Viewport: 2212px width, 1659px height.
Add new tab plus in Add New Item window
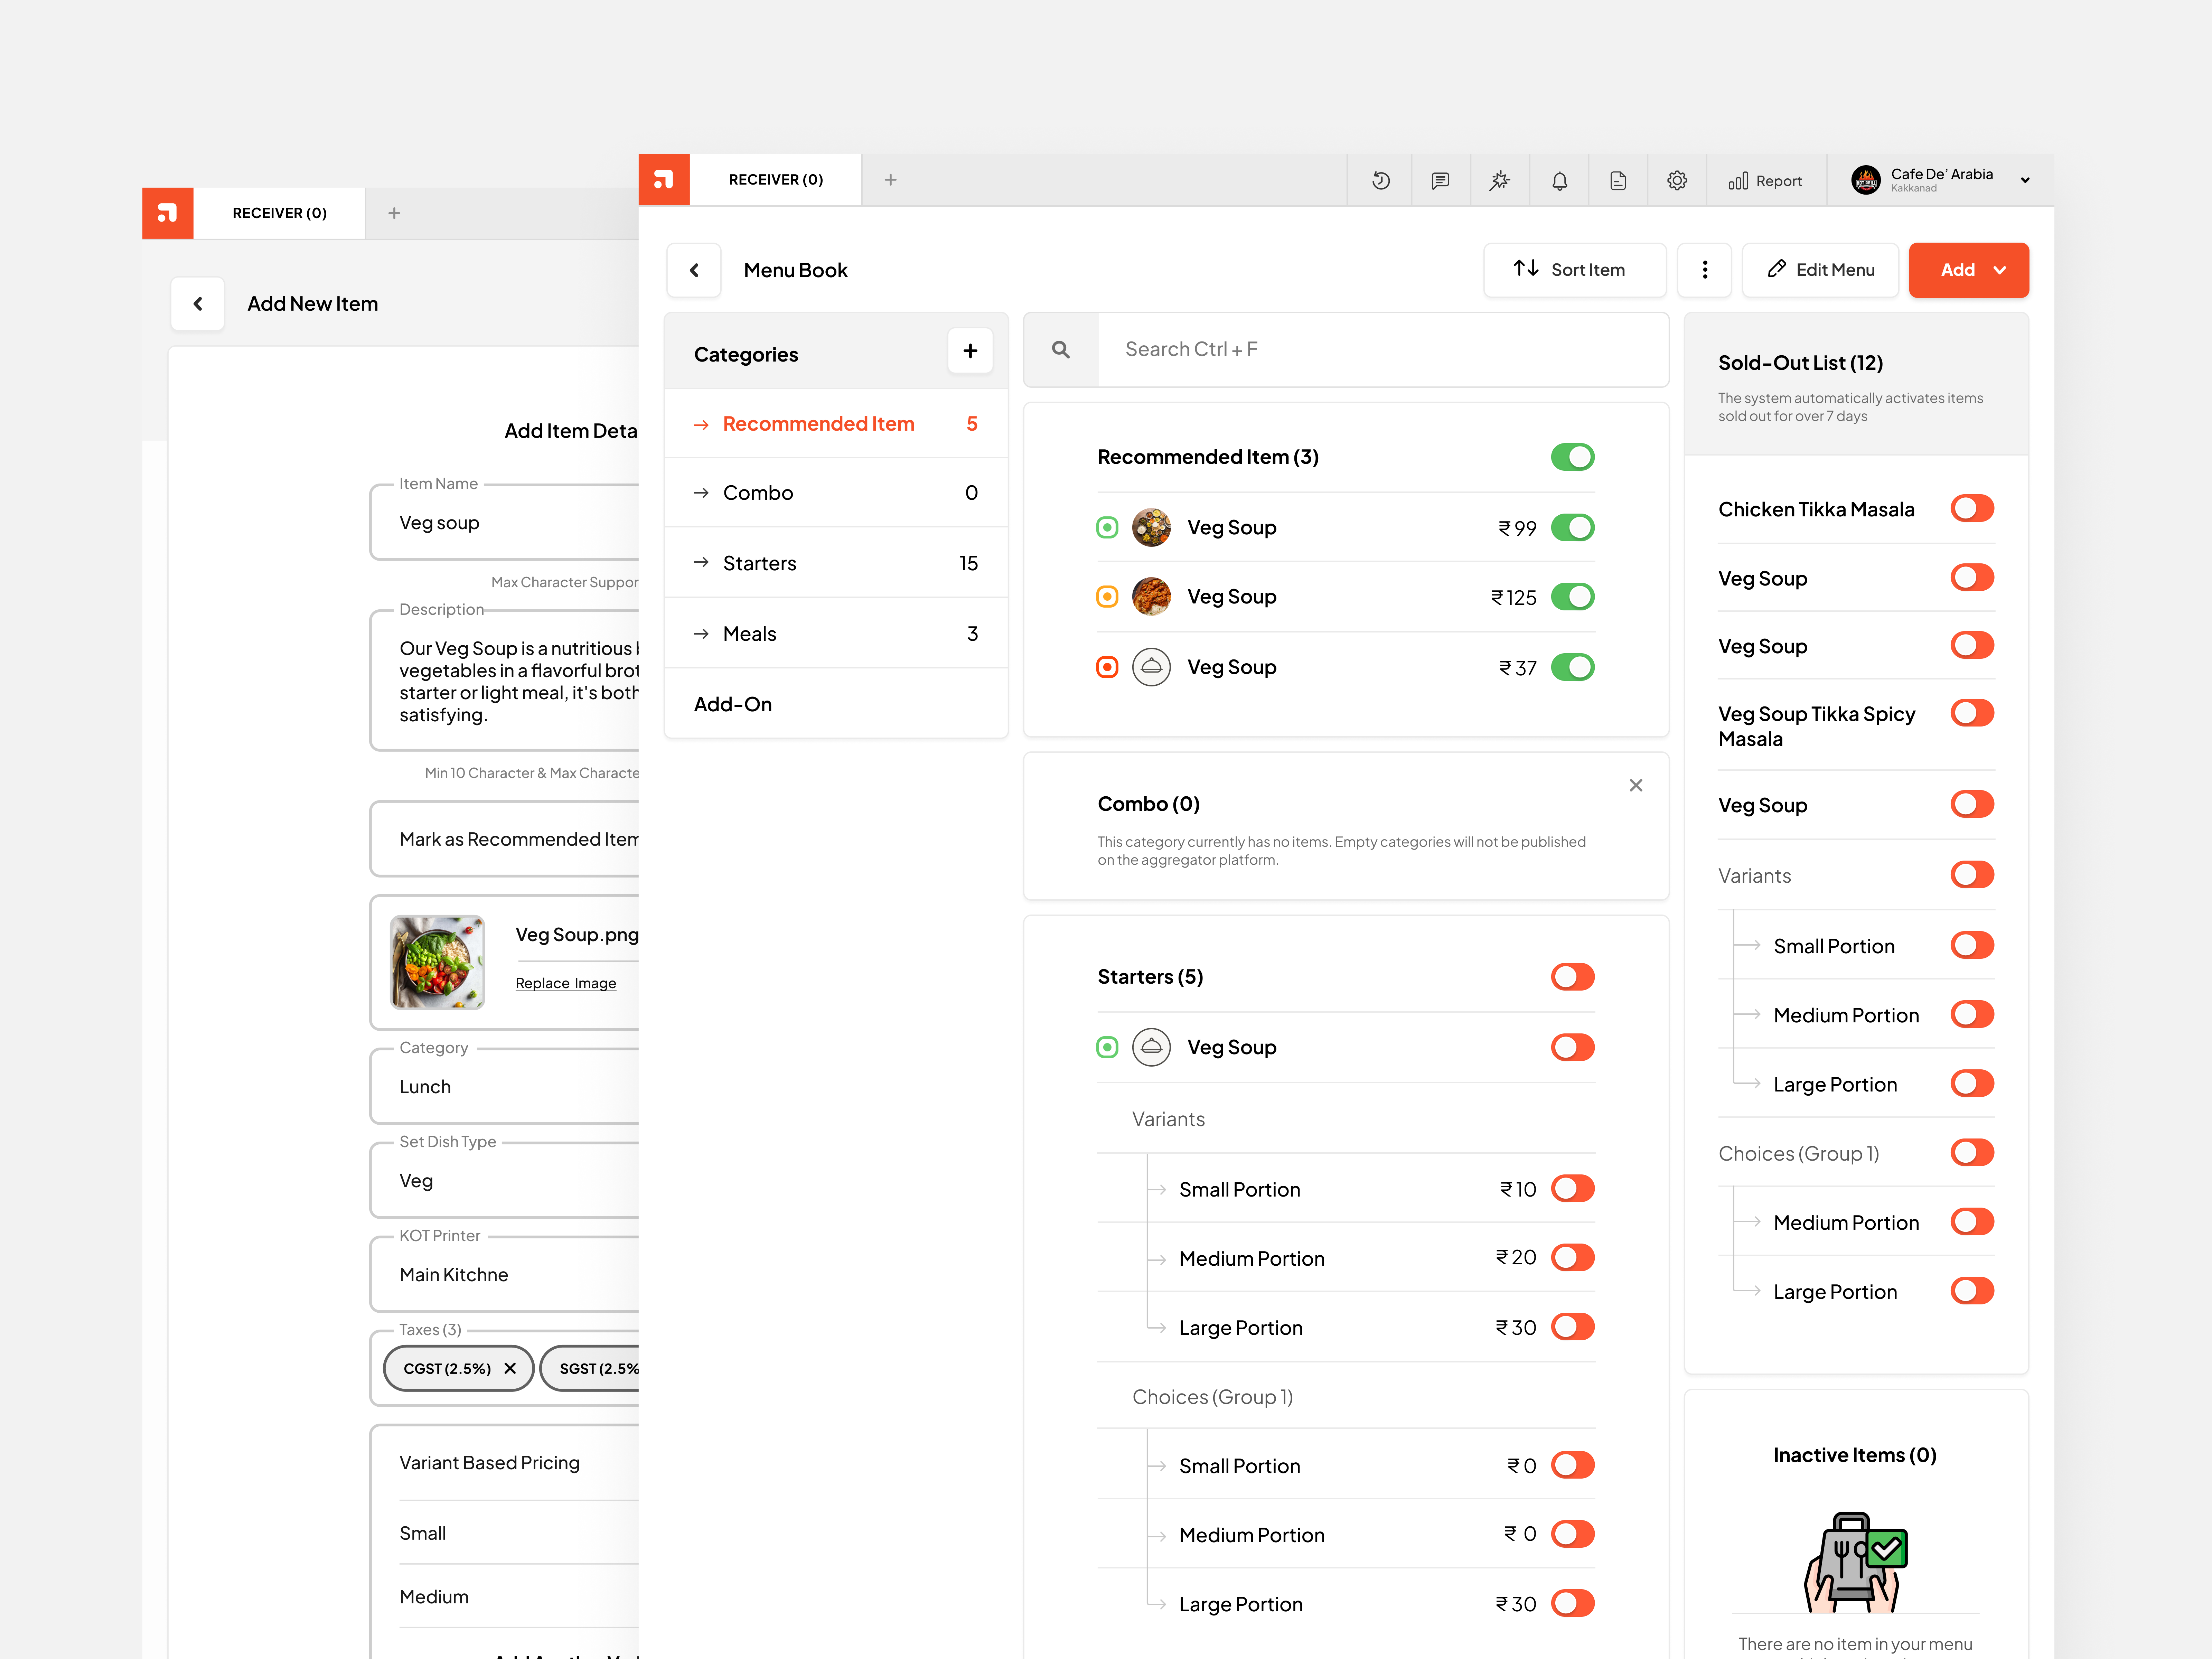click(394, 213)
